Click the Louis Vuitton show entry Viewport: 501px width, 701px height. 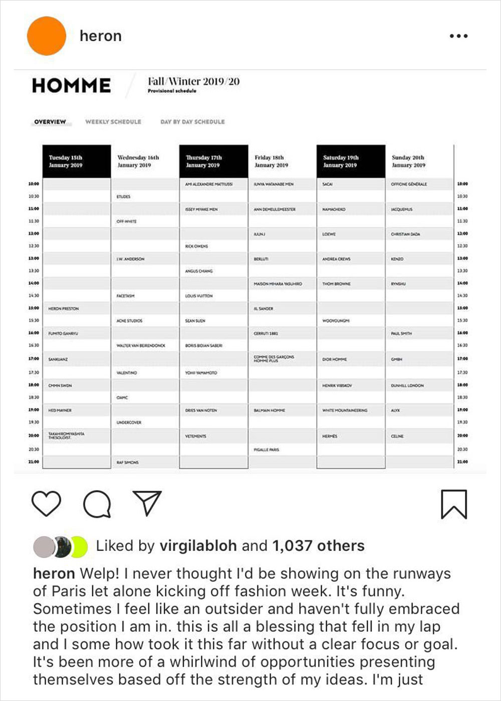(x=199, y=296)
